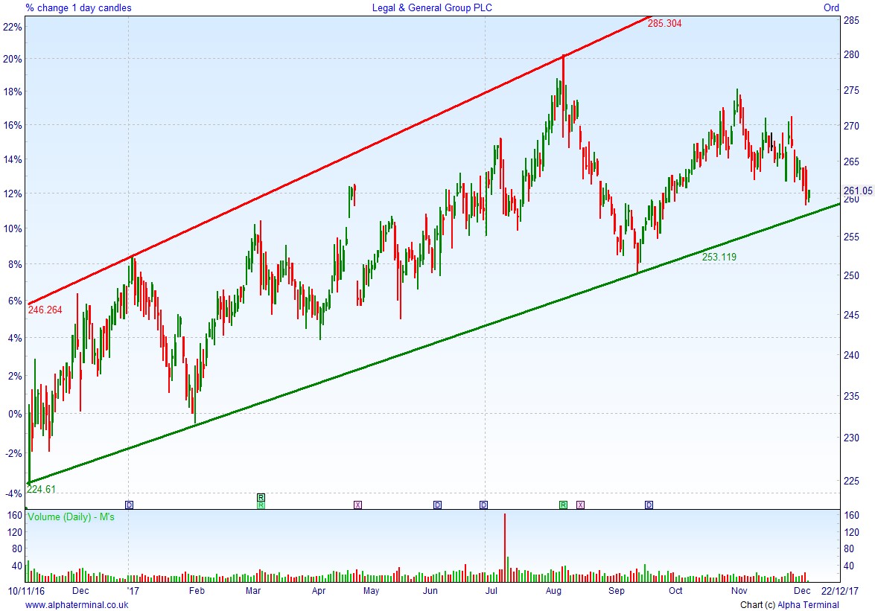Click the X marker in mid-August

click(580, 505)
